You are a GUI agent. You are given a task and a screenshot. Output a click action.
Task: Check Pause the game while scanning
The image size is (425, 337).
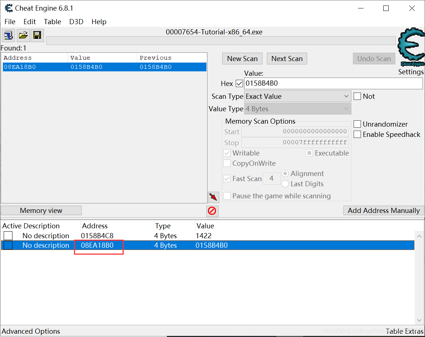point(227,196)
